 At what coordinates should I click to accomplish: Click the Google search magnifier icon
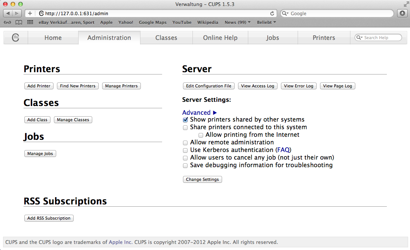tap(285, 13)
